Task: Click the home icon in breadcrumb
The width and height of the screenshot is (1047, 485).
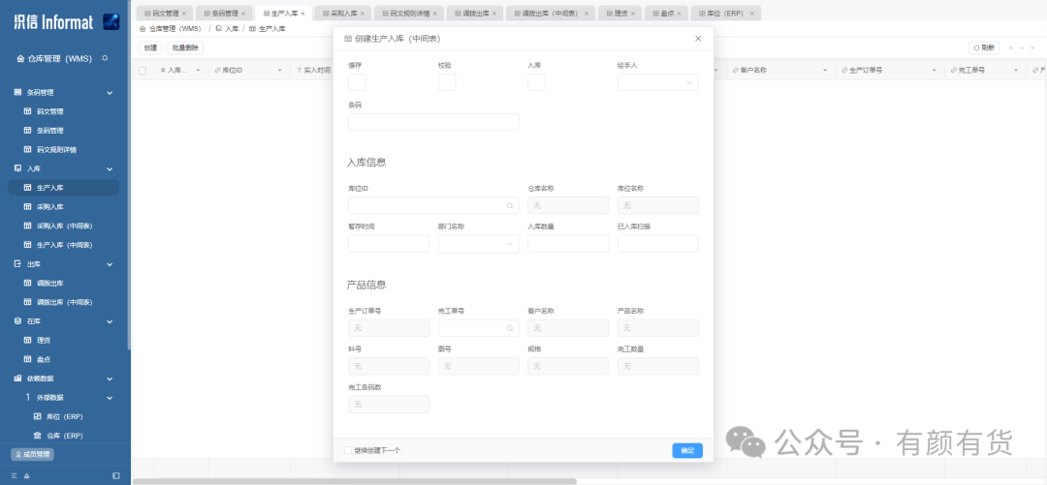Action: pyautogui.click(x=143, y=29)
